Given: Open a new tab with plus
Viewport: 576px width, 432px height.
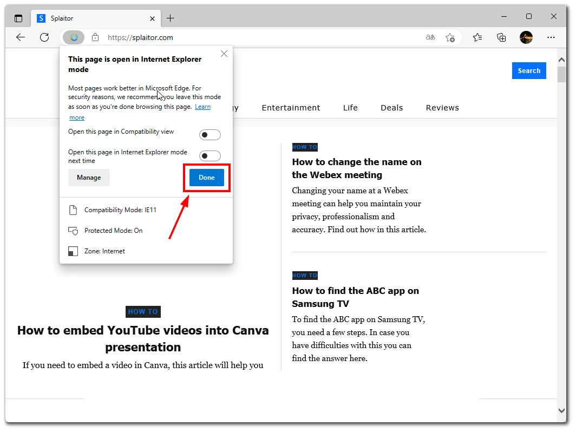Looking at the screenshot, I should click(x=171, y=18).
